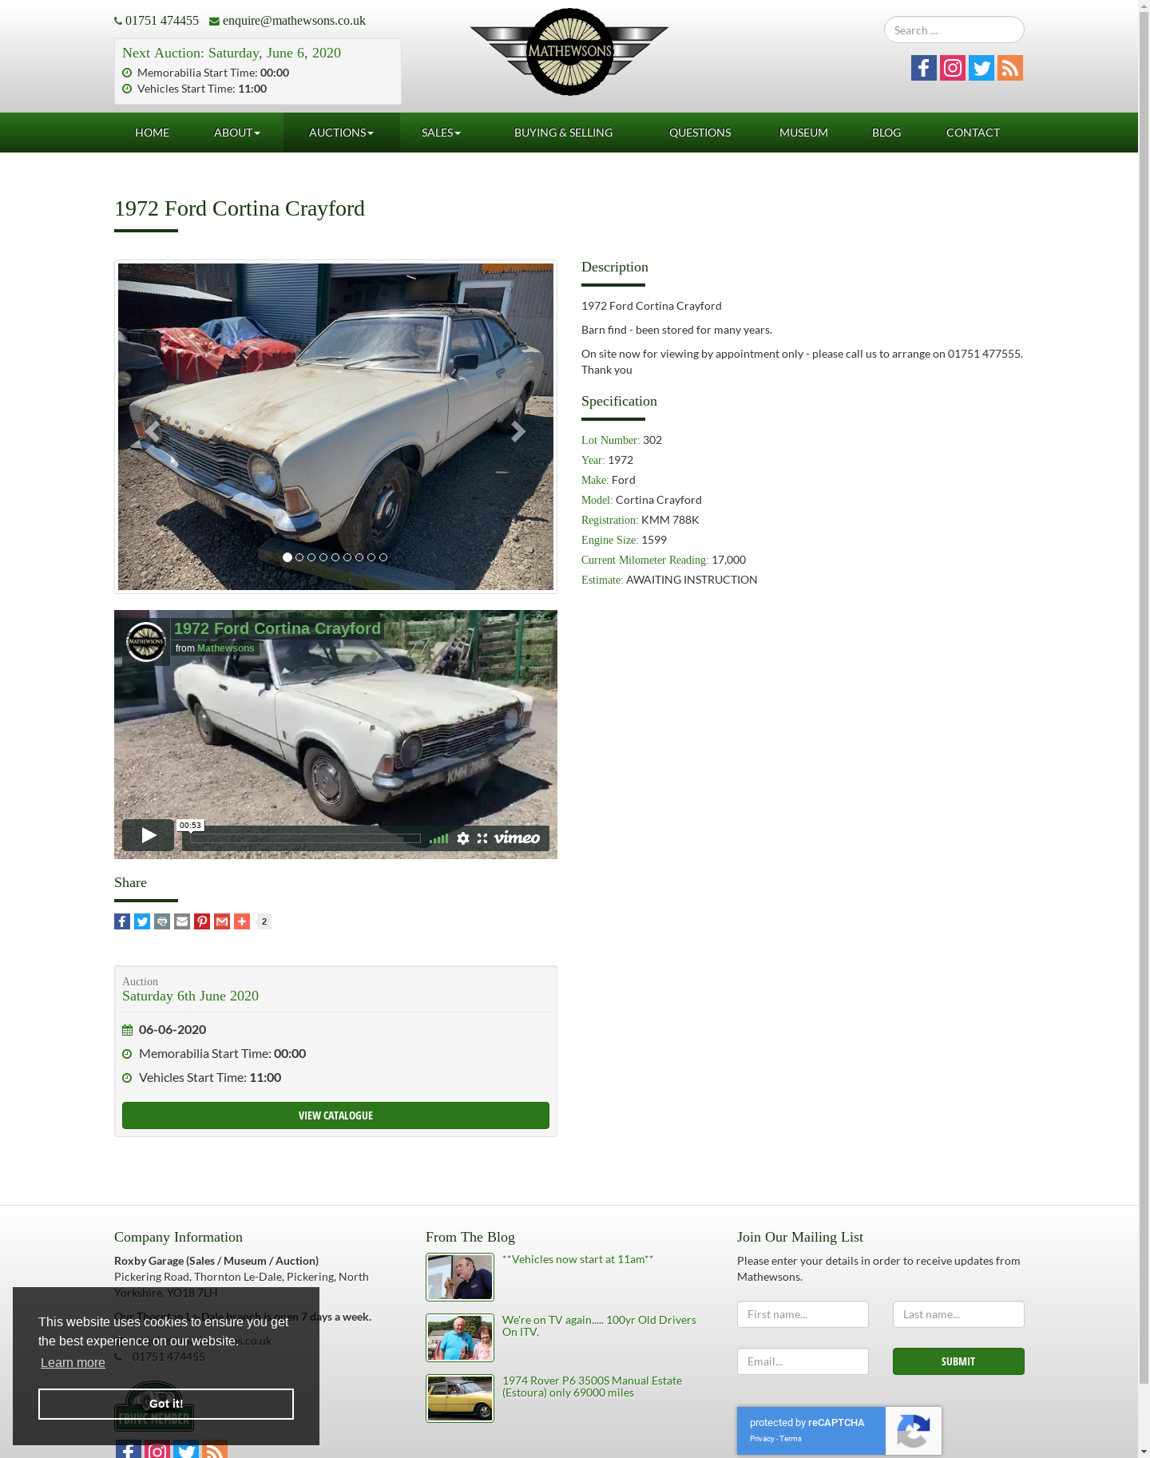Go to the Museum menu item
Screen dimensions: 1150x1458
click(x=803, y=133)
